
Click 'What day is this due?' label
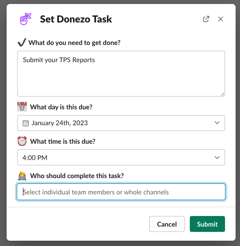tap(61, 107)
